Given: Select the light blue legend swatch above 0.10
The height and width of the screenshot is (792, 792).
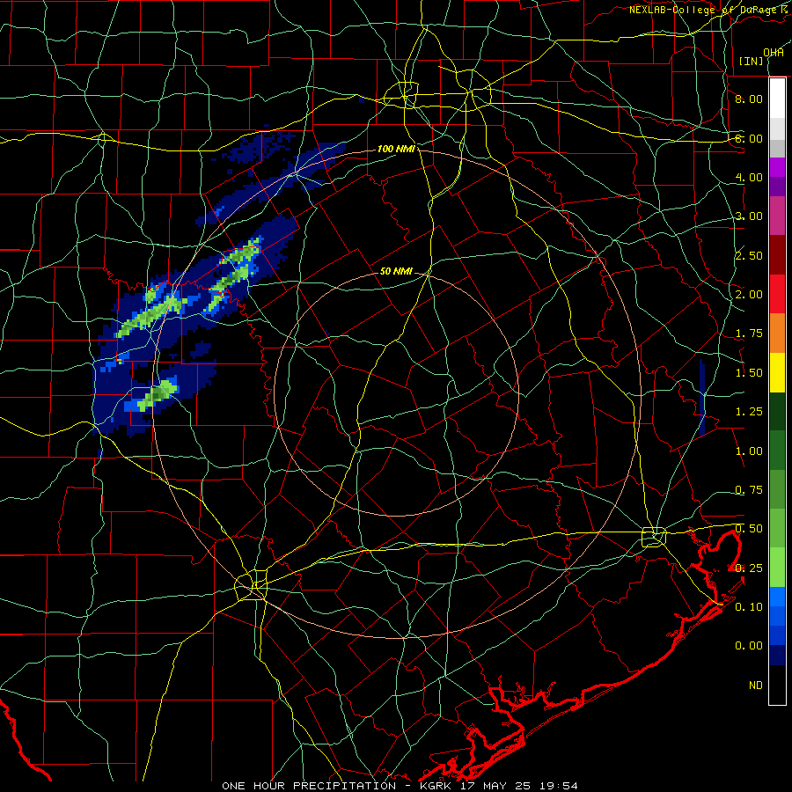Looking at the screenshot, I should pos(777,597).
